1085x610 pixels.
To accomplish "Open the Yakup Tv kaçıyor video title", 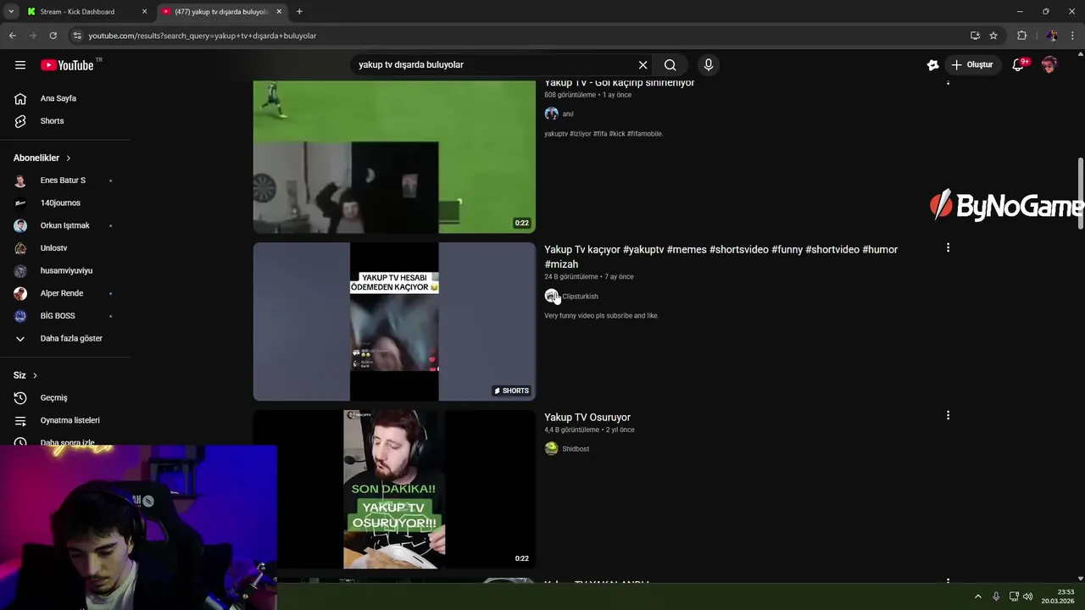I will tap(721, 257).
